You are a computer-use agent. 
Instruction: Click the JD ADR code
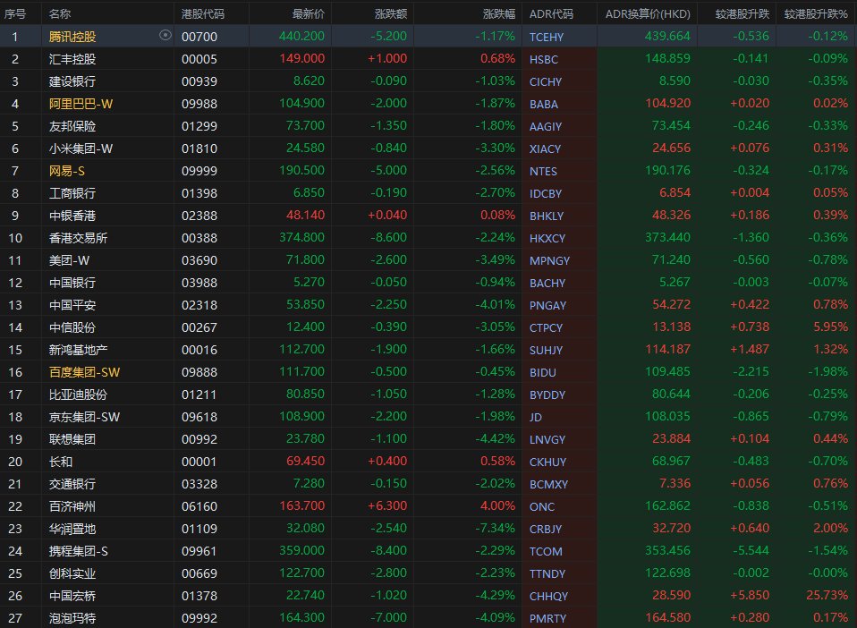535,418
